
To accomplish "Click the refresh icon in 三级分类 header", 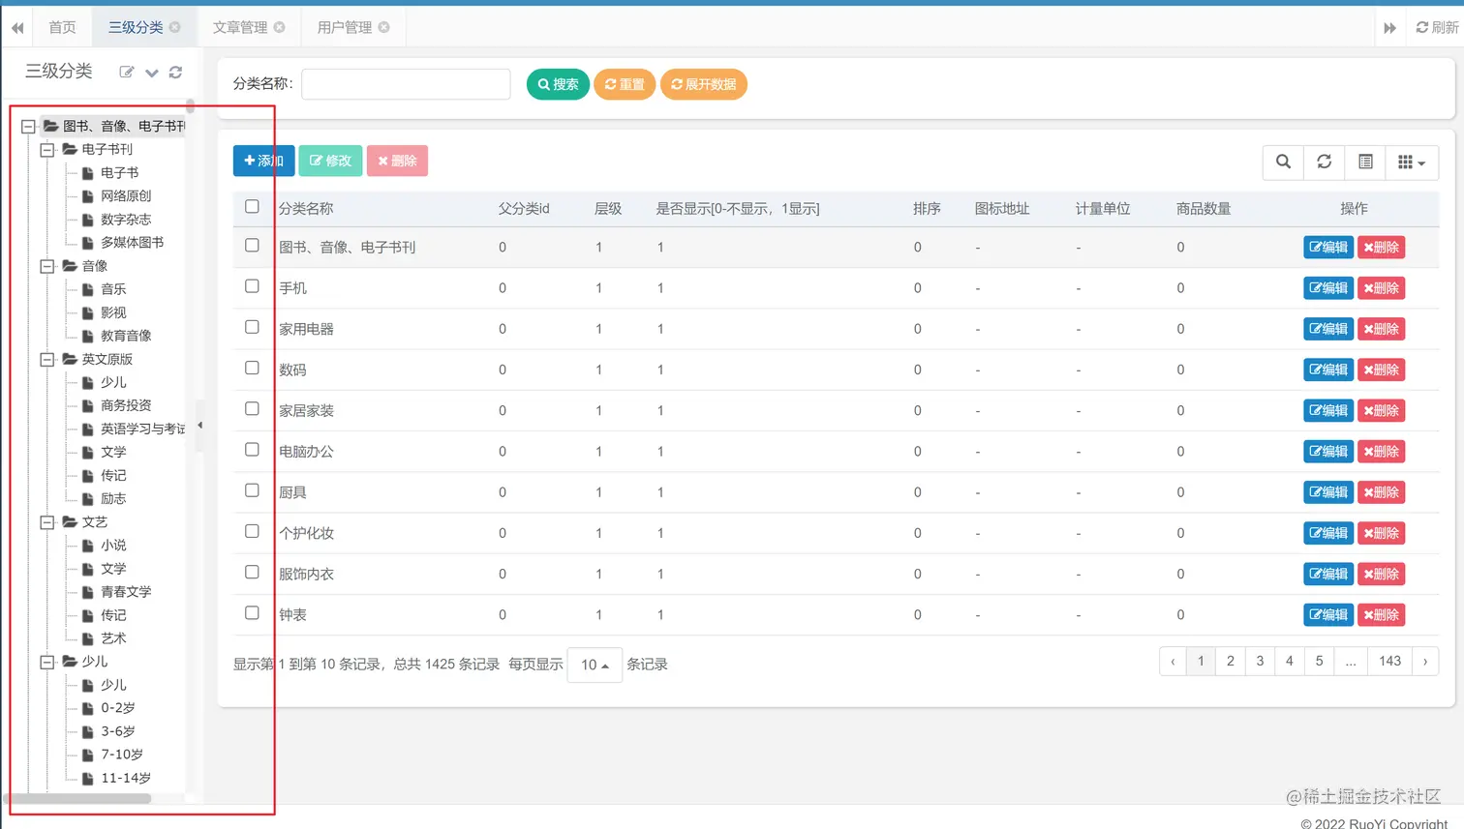I will [x=175, y=72].
